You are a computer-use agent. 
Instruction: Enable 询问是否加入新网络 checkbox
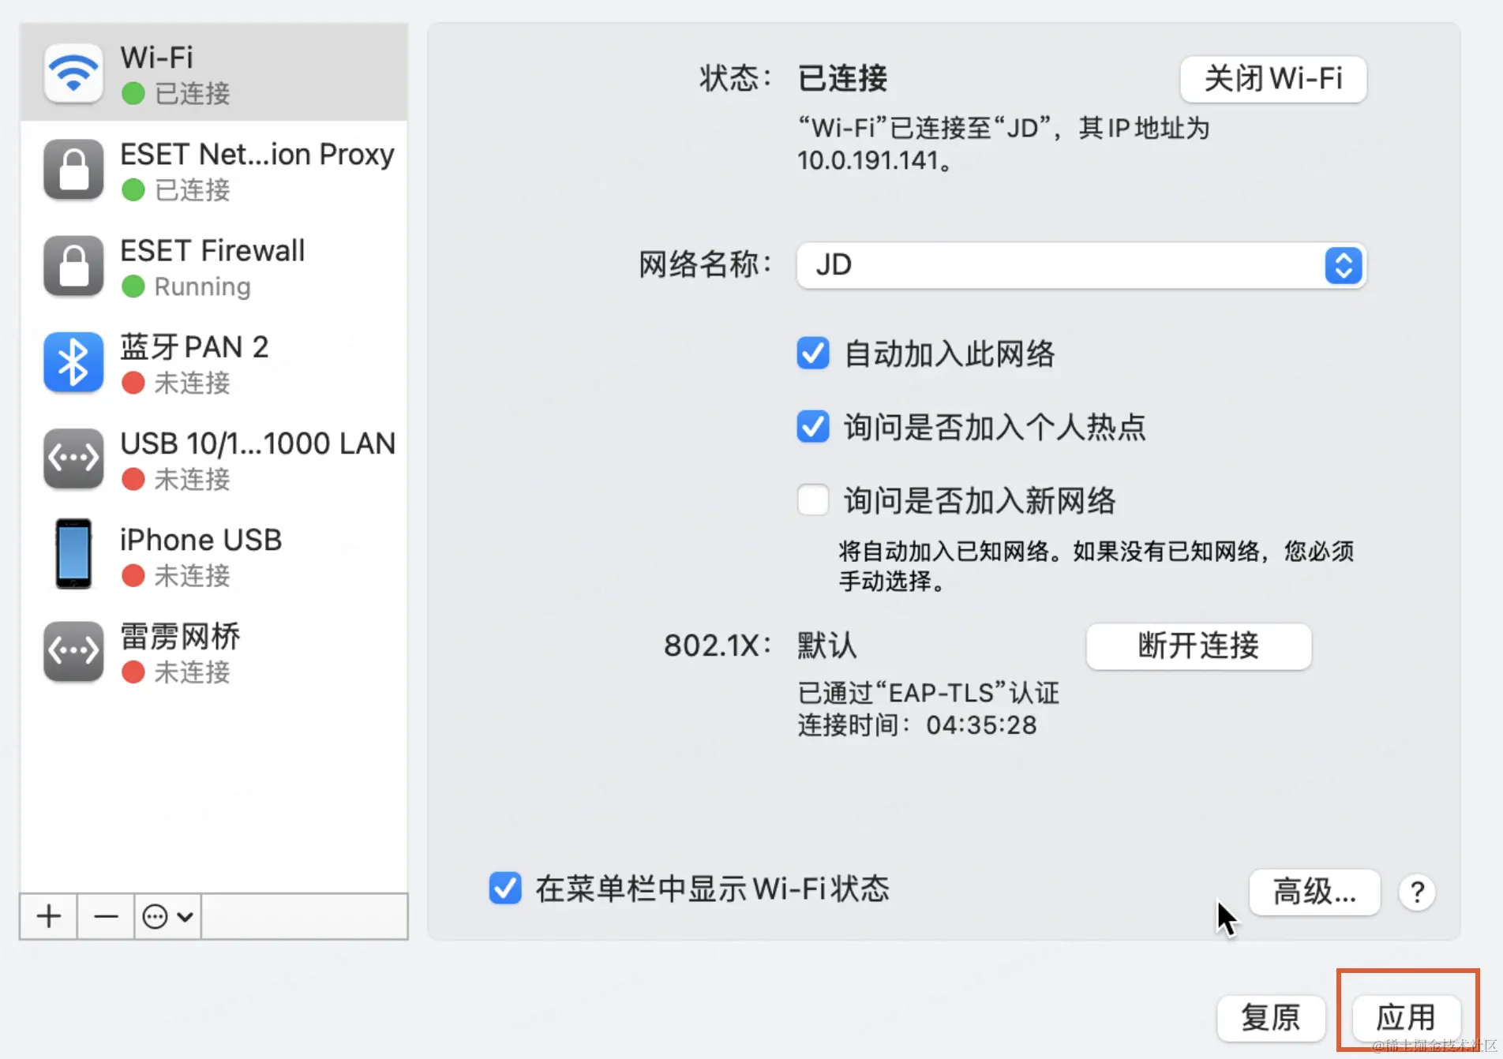(x=813, y=500)
